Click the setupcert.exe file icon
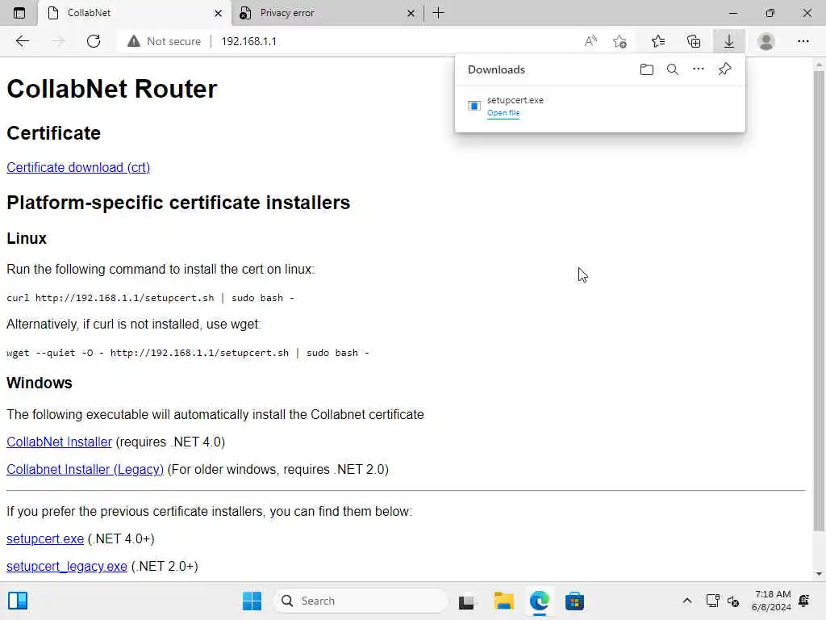Viewport: 826px width, 620px height. coord(474,106)
